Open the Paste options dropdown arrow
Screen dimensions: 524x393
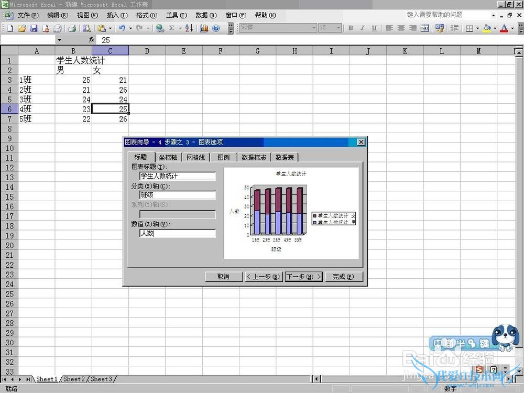tap(110, 28)
